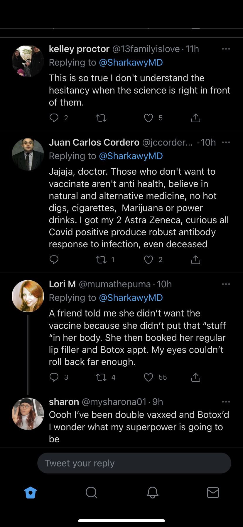This screenshot has width=243, height=527.
Task: Open more options on kelley proctor's tweet
Action: pyautogui.click(x=226, y=49)
